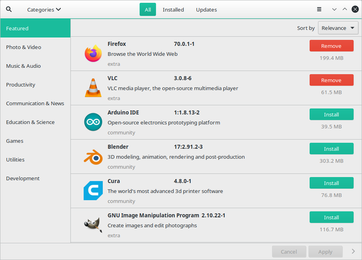Viewport: 362px width, 260px height.
Task: Switch to the Updates tab
Action: pos(206,10)
